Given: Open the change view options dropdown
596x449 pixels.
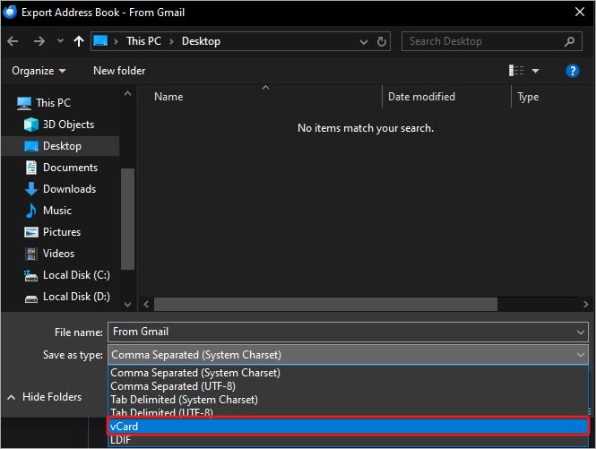Looking at the screenshot, I should click(x=536, y=71).
